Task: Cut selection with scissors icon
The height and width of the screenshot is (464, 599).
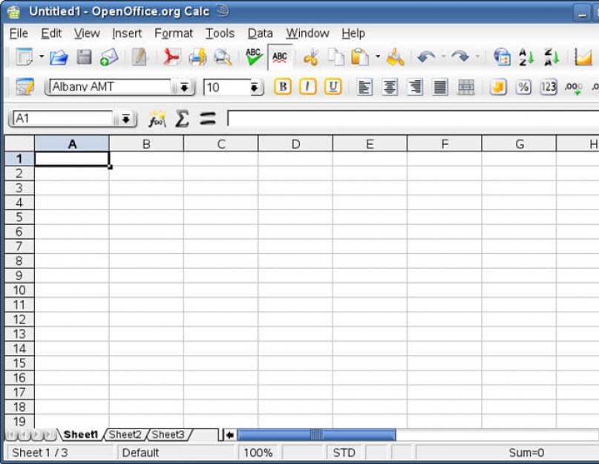Action: coord(310,57)
